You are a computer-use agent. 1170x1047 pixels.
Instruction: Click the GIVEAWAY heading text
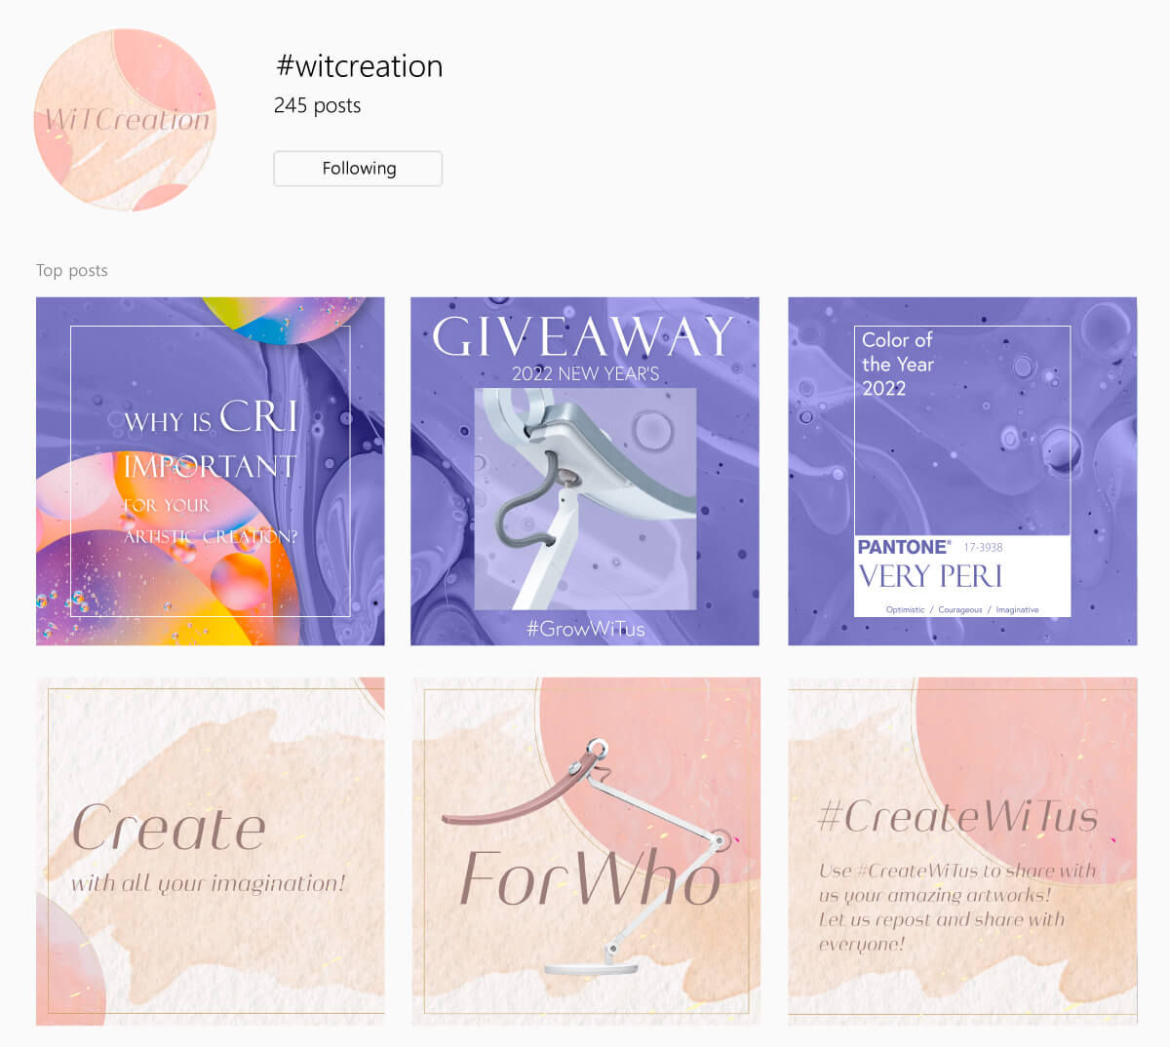click(583, 337)
